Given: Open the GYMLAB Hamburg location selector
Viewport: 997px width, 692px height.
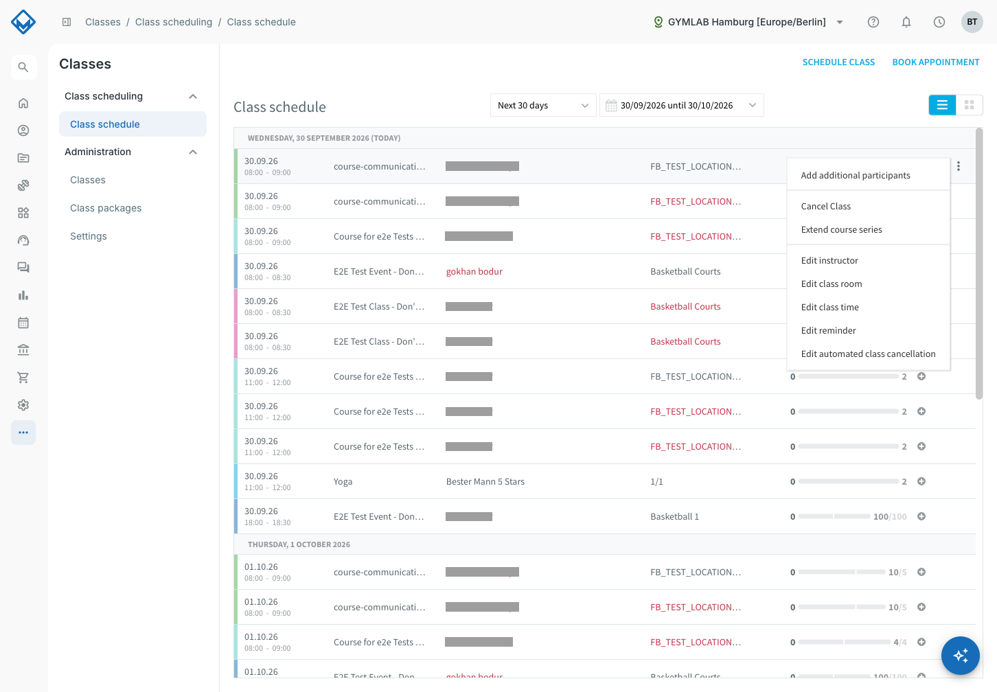Looking at the screenshot, I should point(748,22).
